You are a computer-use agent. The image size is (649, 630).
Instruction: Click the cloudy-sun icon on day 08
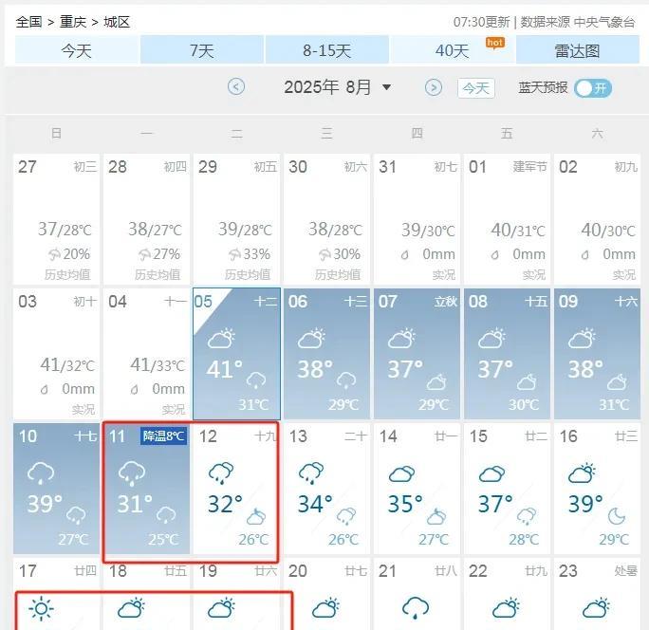[491, 338]
